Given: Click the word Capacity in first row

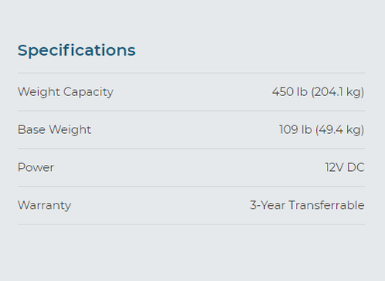Looking at the screenshot, I should click(88, 92).
